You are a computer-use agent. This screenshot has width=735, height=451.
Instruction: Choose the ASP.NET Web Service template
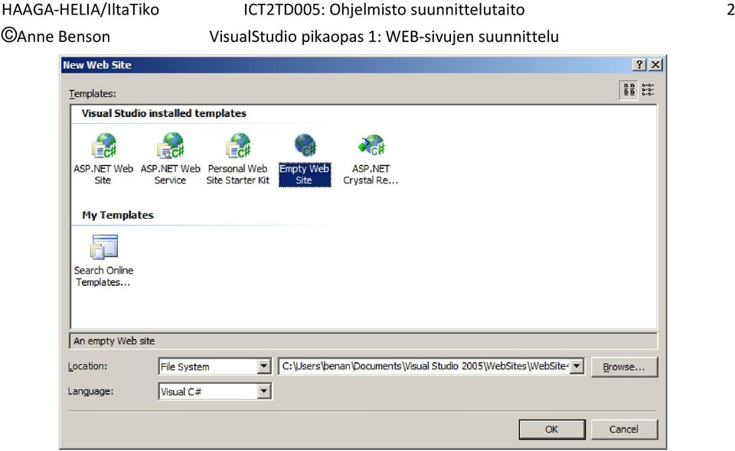pyautogui.click(x=170, y=160)
